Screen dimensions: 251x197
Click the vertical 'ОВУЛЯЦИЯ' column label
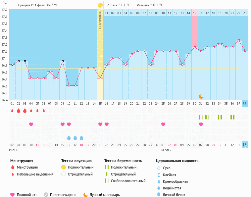[100, 20]
